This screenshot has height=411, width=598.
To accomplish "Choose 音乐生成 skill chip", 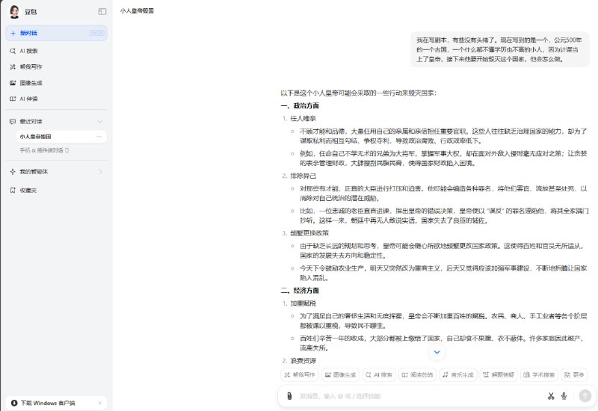I will tap(458, 375).
